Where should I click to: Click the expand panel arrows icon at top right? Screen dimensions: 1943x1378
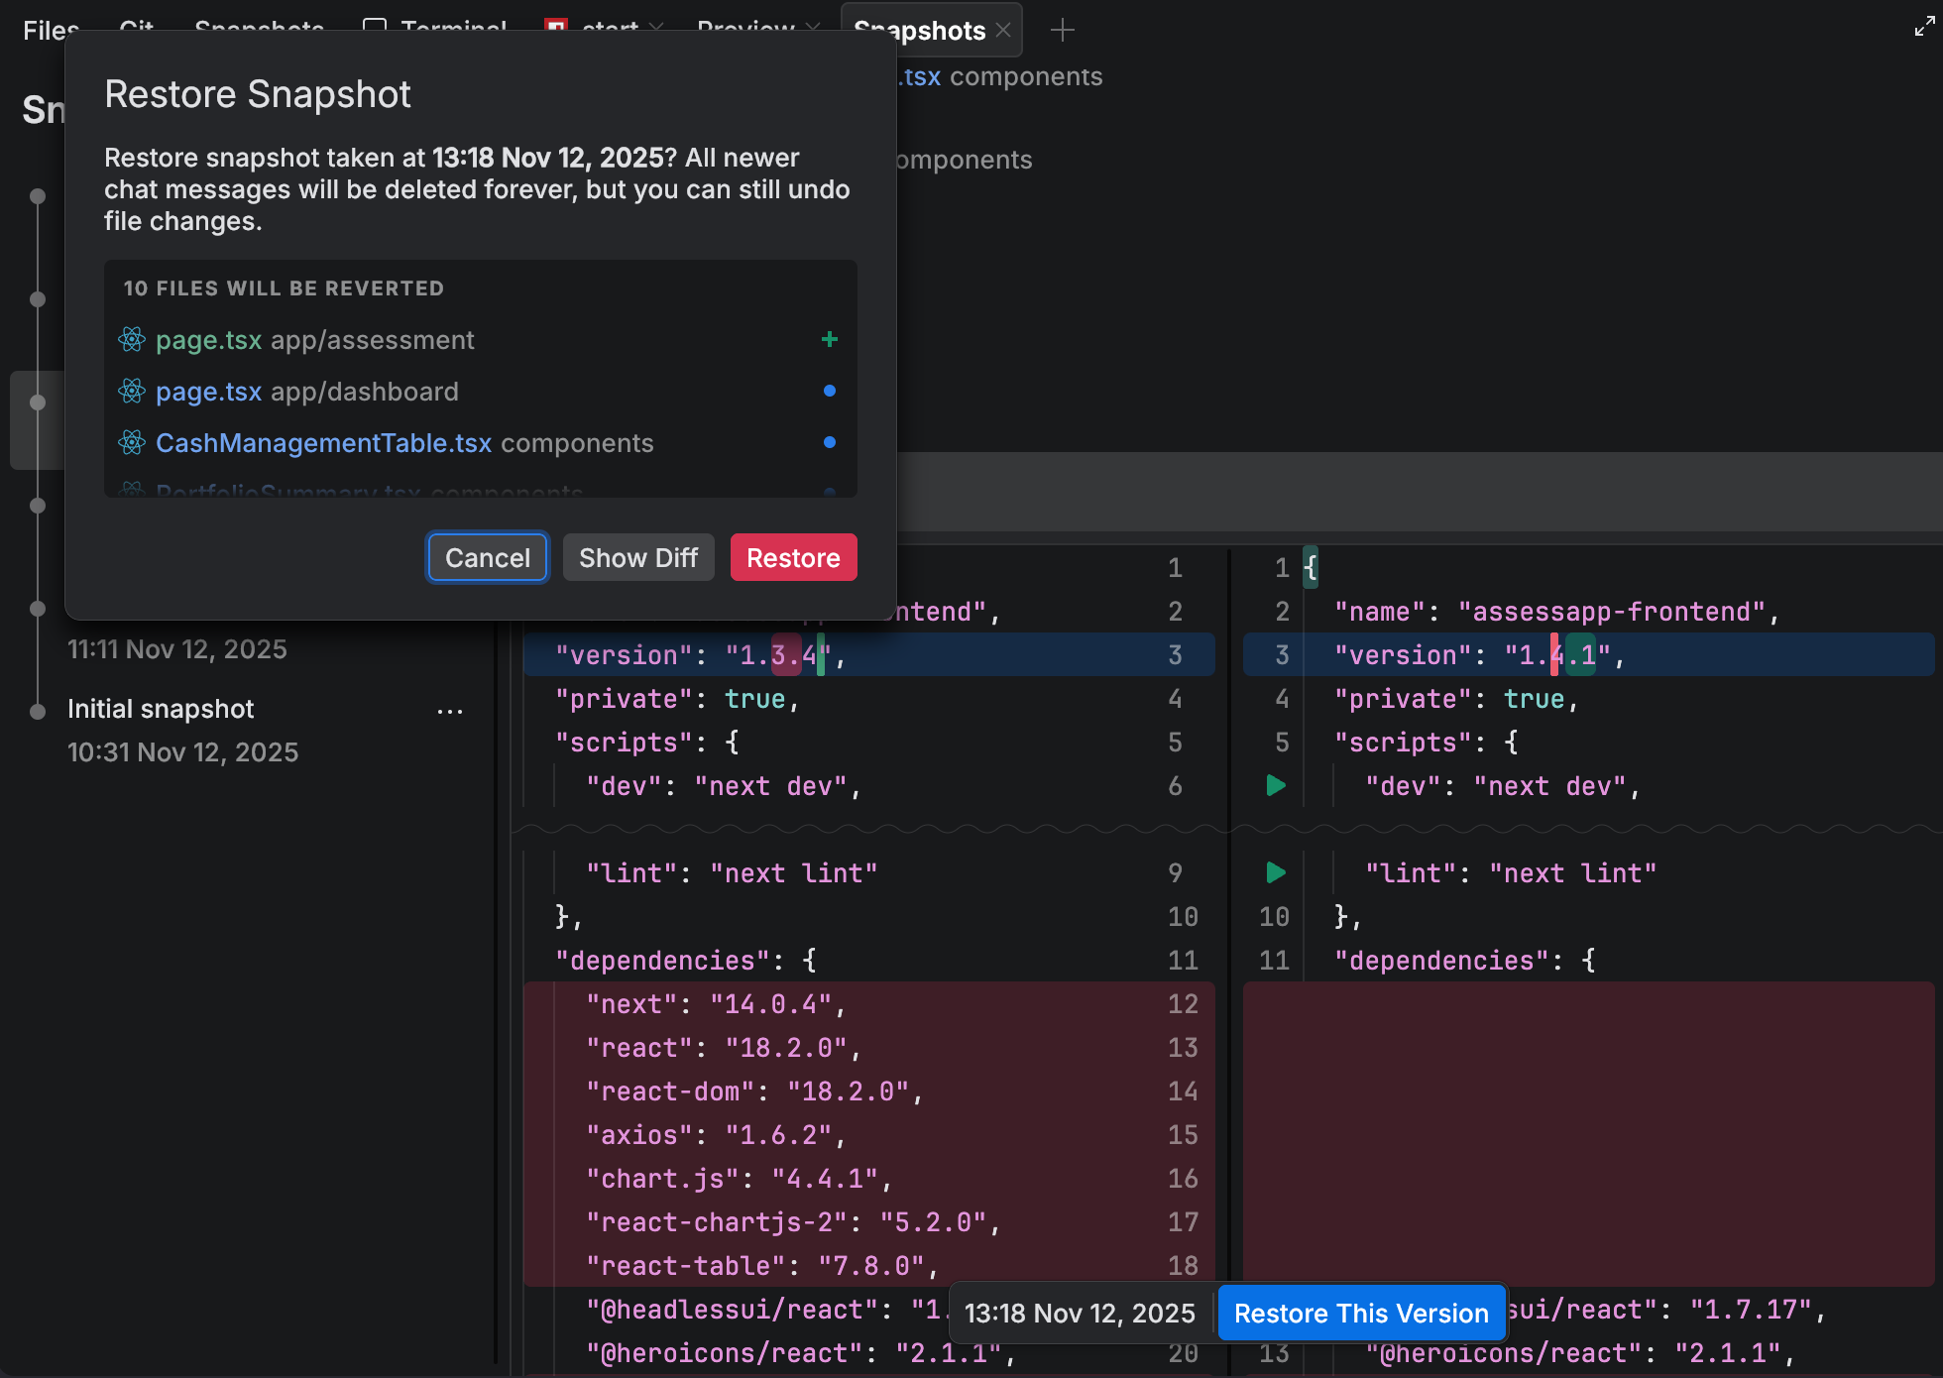tap(1924, 27)
